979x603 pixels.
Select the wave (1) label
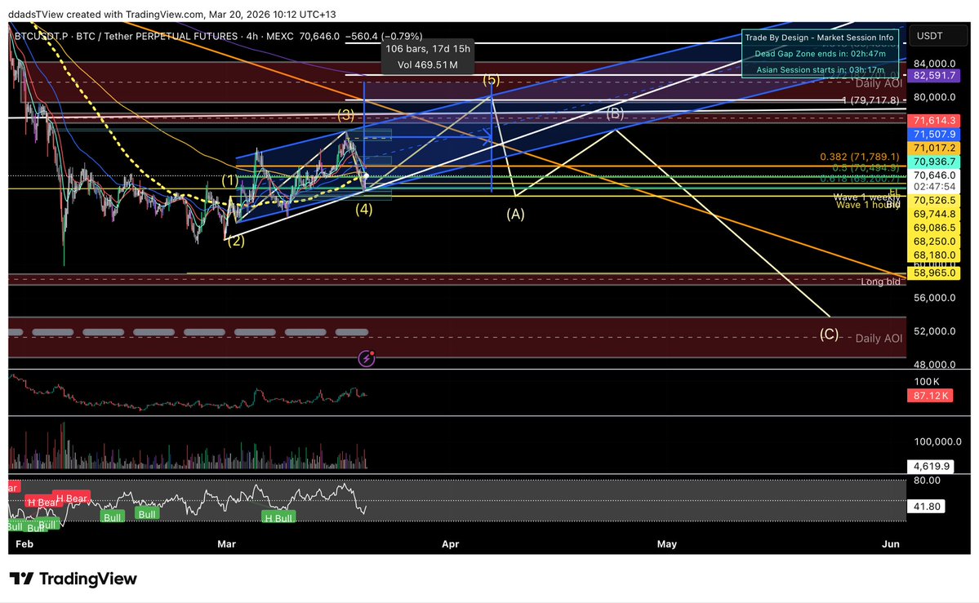pyautogui.click(x=230, y=180)
